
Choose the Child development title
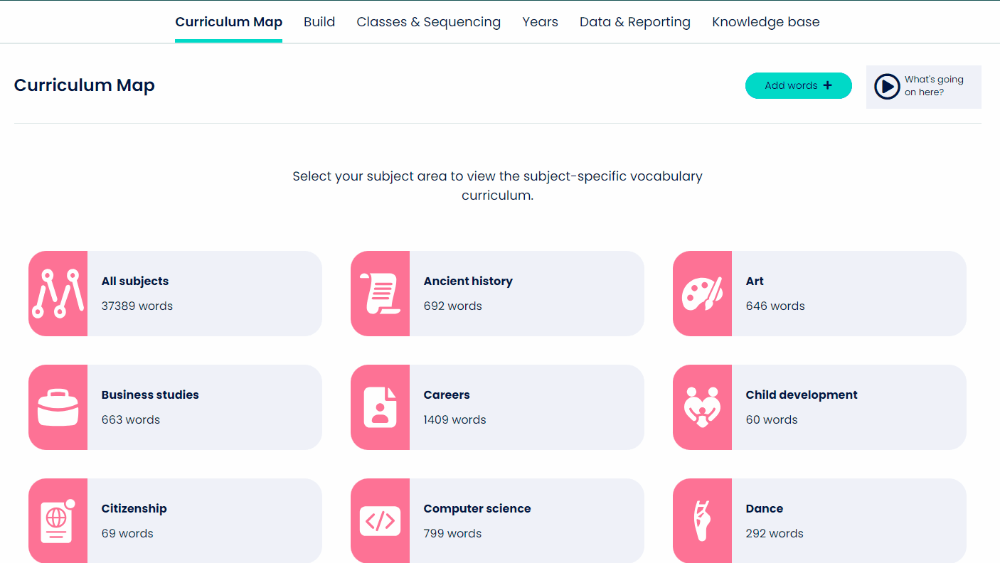coord(802,395)
